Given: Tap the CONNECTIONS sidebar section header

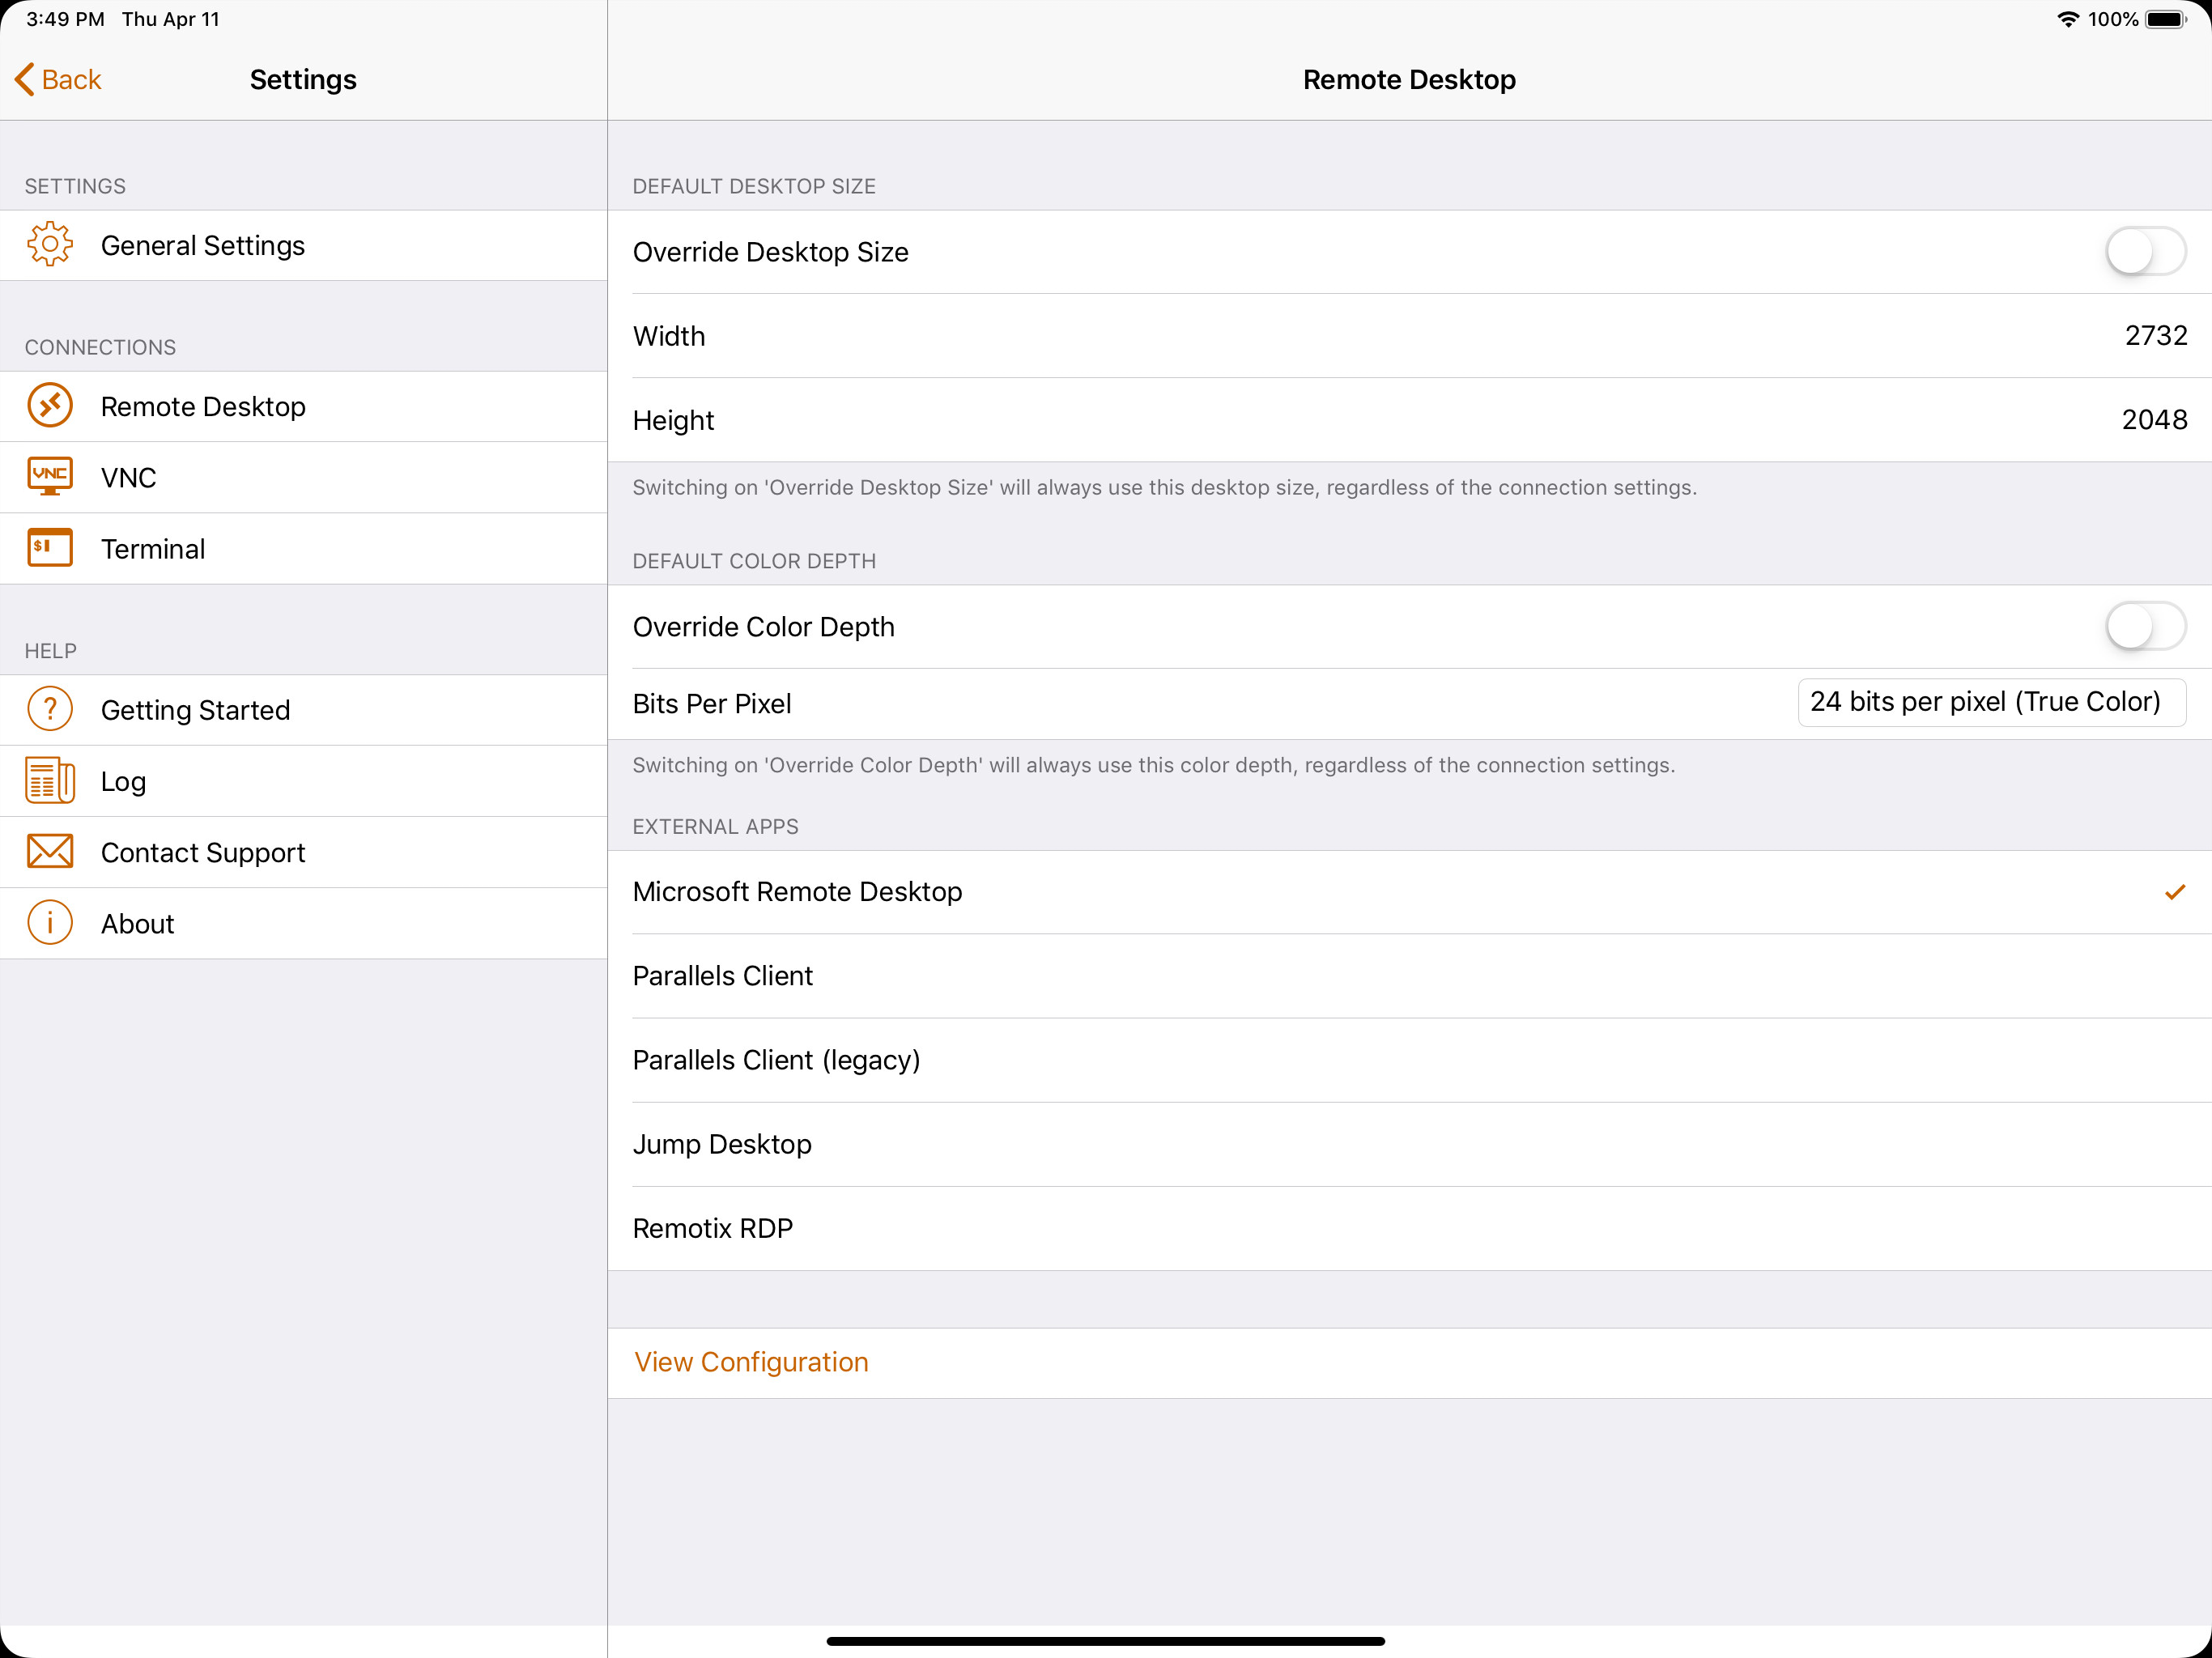Looking at the screenshot, I should tap(100, 347).
